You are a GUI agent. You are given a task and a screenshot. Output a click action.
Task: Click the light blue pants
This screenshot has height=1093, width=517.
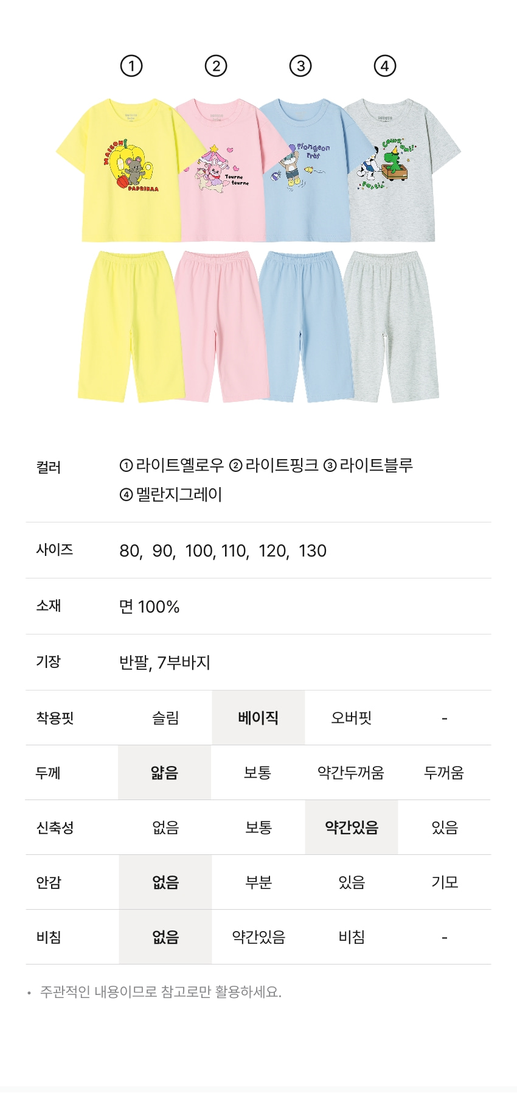[304, 326]
